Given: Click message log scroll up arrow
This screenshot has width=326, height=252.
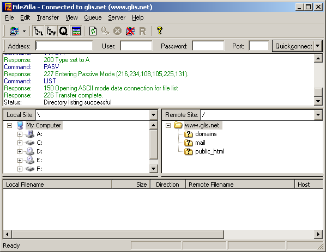Looking at the screenshot, I should tap(318, 58).
